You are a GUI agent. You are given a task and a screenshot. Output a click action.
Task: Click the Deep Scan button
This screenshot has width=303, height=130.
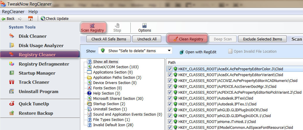tap(223, 39)
